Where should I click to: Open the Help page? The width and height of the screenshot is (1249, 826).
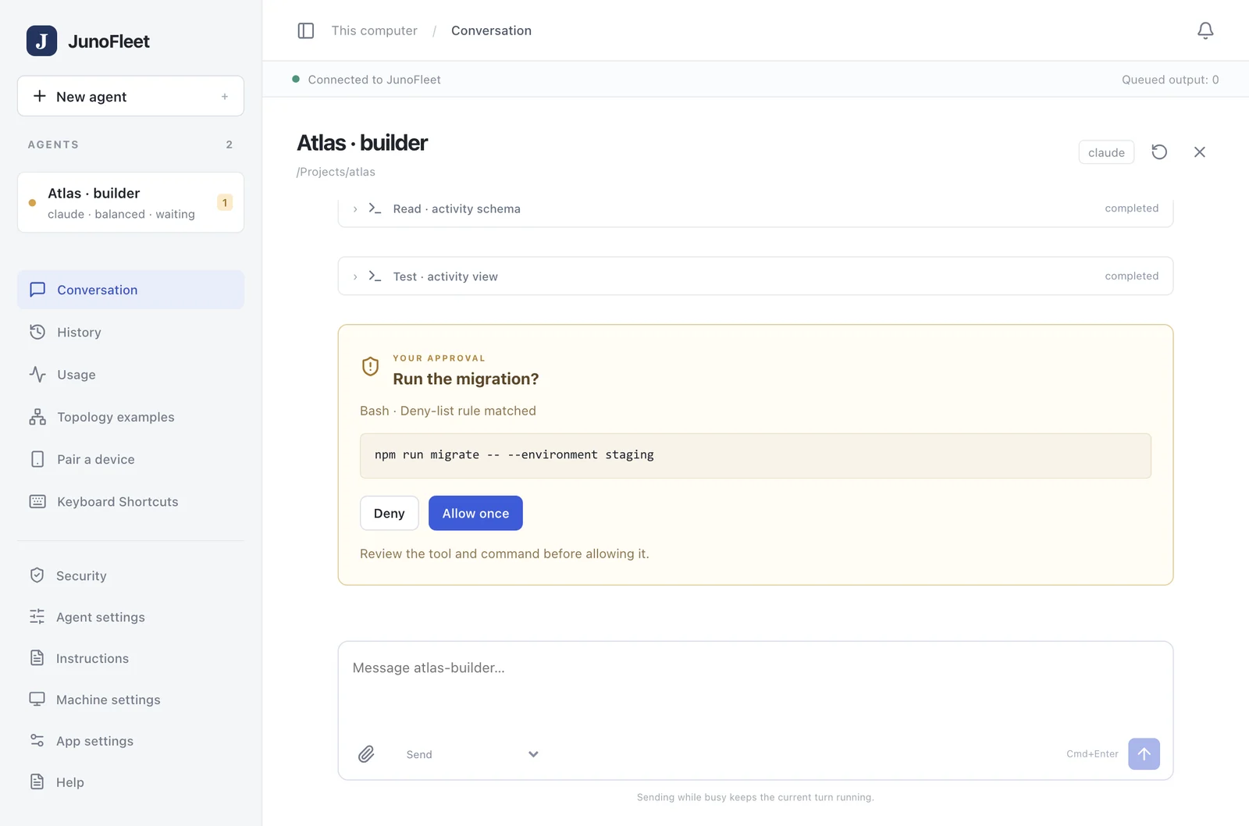click(130, 782)
